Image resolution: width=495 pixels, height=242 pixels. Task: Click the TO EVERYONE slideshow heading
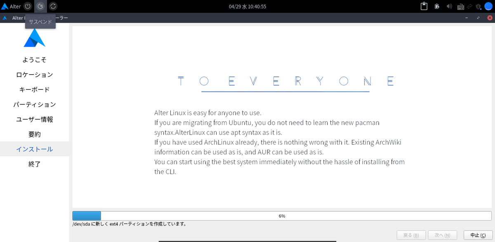click(285, 81)
